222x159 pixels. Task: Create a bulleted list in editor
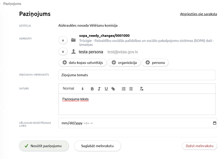click(131, 89)
